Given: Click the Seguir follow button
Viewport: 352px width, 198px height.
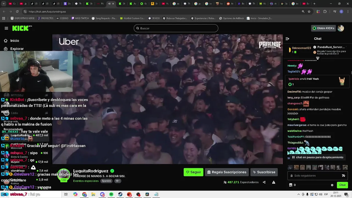Looking at the screenshot, I should click(193, 172).
